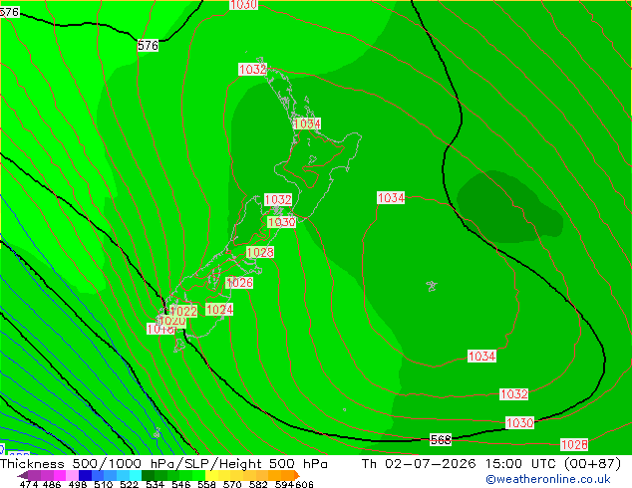The width and height of the screenshot is (632, 488).
Task: Click the '576' label on the black contour dip
Action: [x=148, y=46]
